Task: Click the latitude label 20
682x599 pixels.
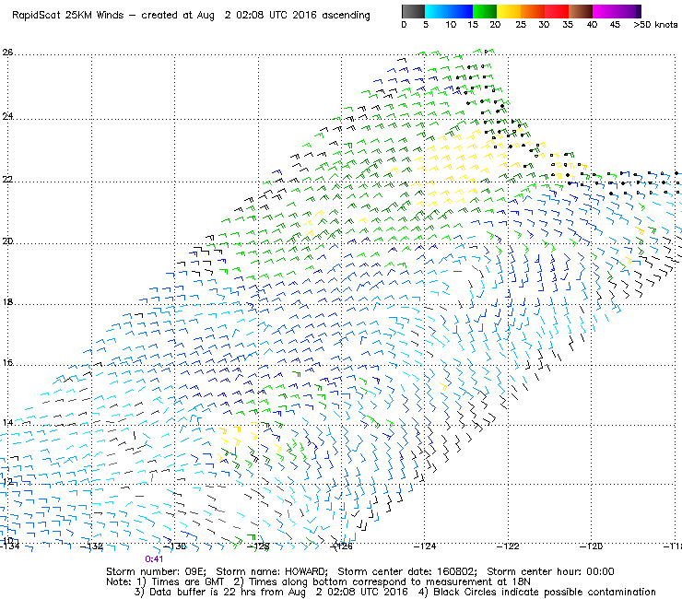Action: click(x=7, y=241)
